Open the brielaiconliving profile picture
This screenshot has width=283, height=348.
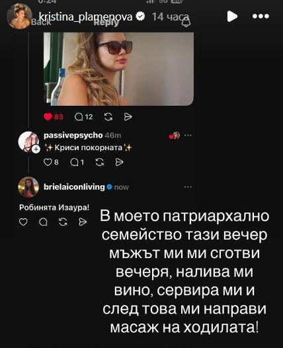click(28, 187)
